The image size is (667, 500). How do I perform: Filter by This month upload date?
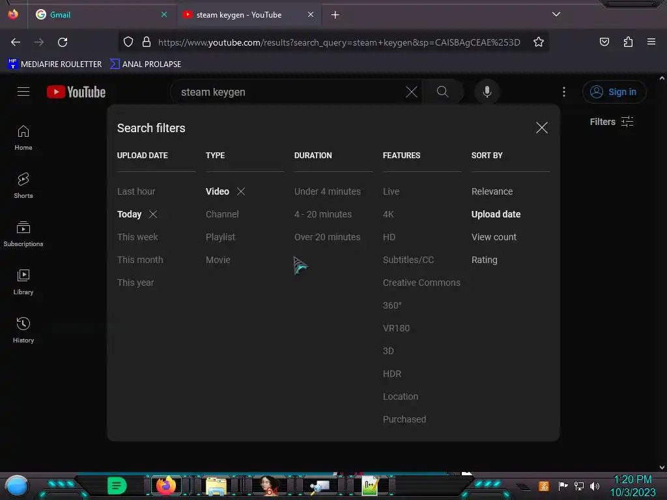click(140, 260)
